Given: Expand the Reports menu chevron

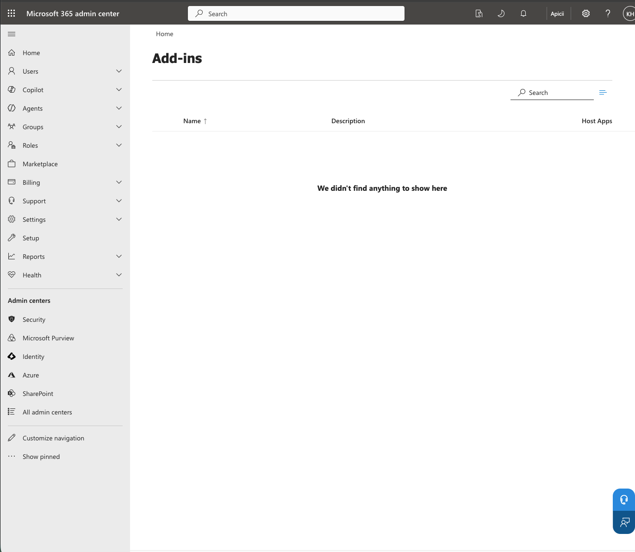Looking at the screenshot, I should [x=119, y=257].
